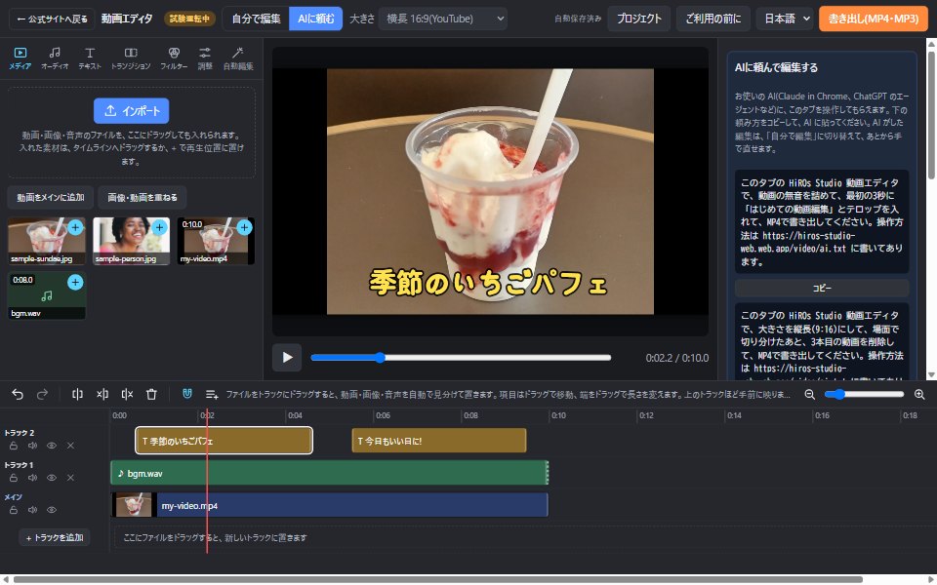
Task: Click the add-track list icon in the toolbar
Action: click(x=212, y=394)
